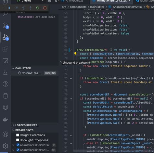
Task: Start debugging with green play arrow
Action: 19,1
